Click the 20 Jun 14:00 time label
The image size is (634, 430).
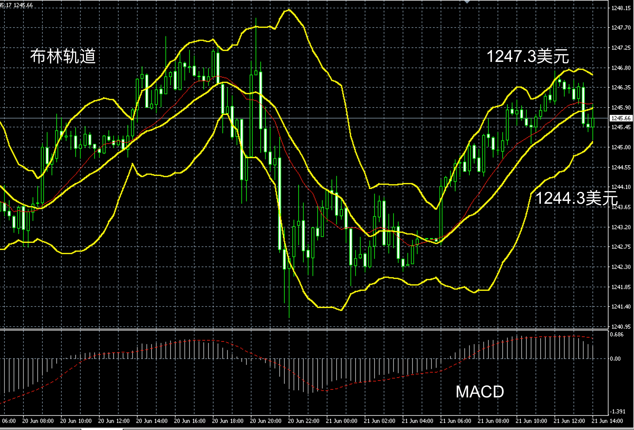(x=152, y=421)
